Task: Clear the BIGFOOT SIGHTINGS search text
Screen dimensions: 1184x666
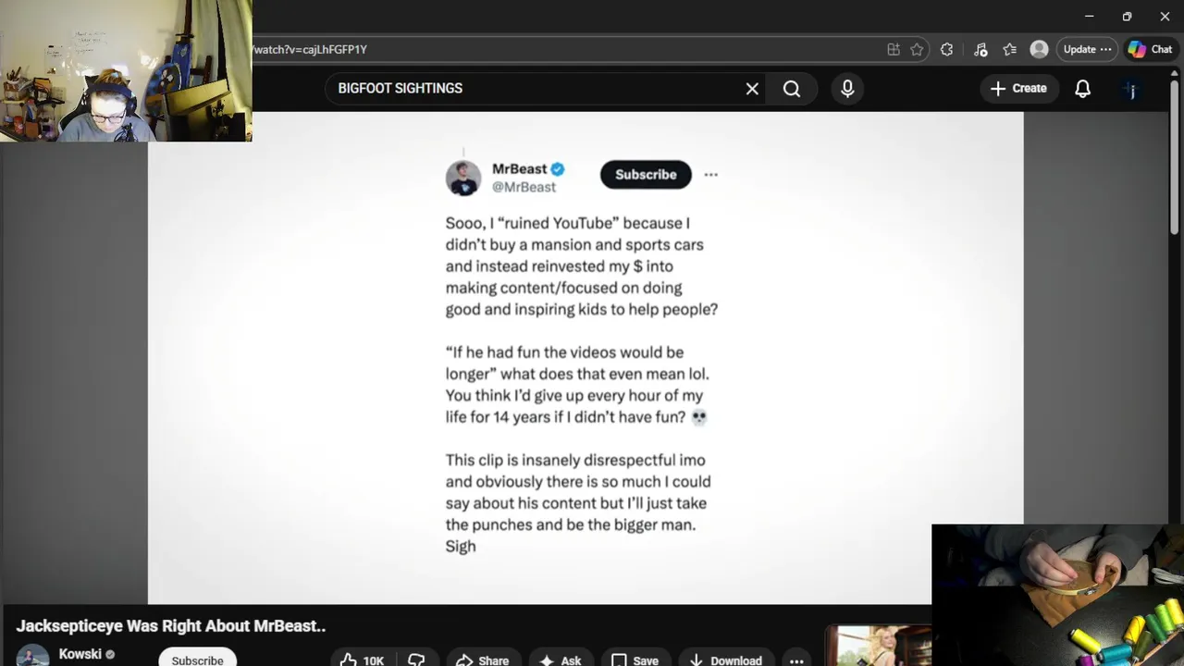Action: click(752, 89)
